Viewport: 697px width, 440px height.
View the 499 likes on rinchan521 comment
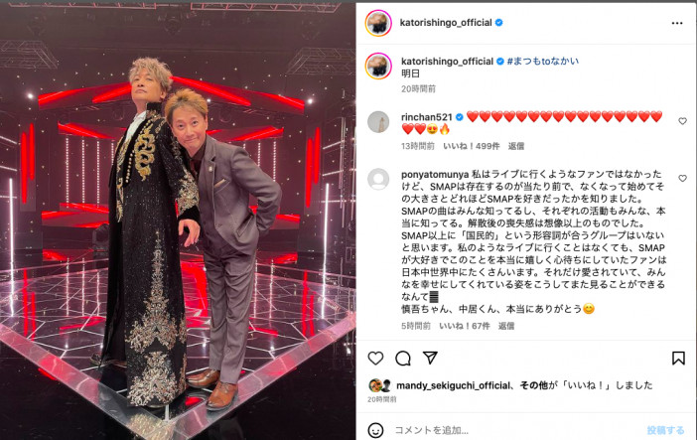[x=472, y=146]
